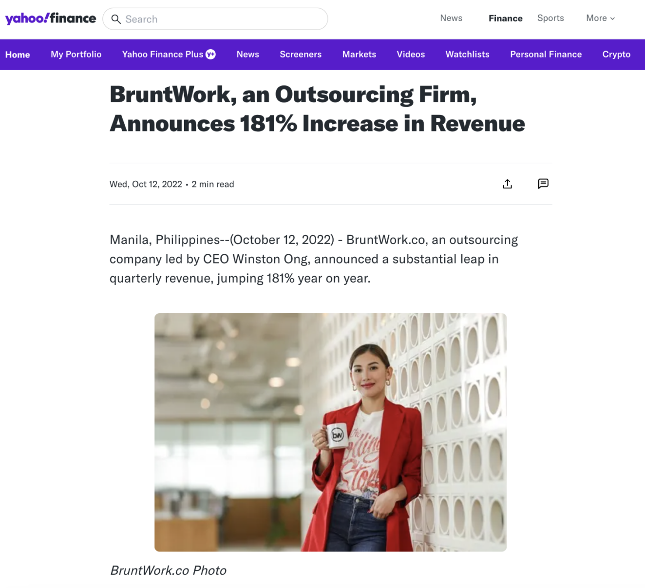645x588 pixels.
Task: Open the Crypto tab
Action: coord(616,55)
